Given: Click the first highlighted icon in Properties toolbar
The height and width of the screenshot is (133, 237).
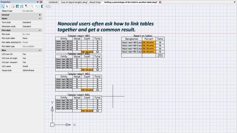Looking at the screenshot, I should [3, 6].
